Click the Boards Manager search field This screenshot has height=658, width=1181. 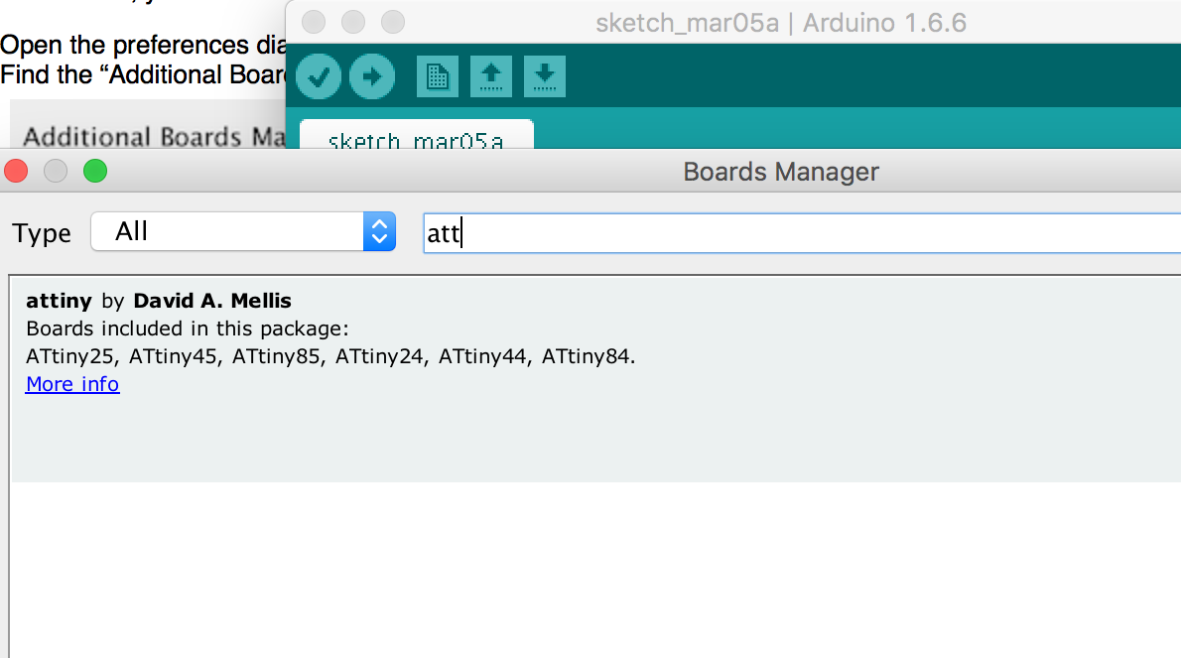point(802,233)
